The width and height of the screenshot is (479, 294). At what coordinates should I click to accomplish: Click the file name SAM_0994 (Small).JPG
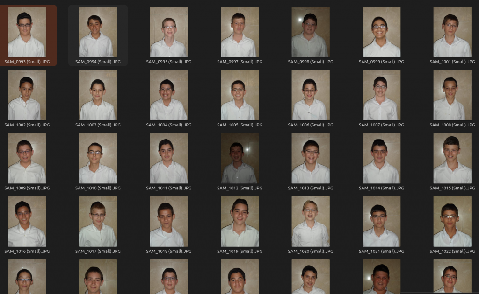(x=98, y=62)
